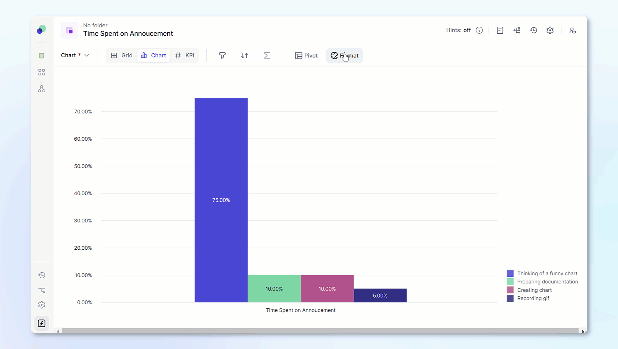Open the Pivot panel
Viewport: 618px width, 349px height.
(306, 56)
